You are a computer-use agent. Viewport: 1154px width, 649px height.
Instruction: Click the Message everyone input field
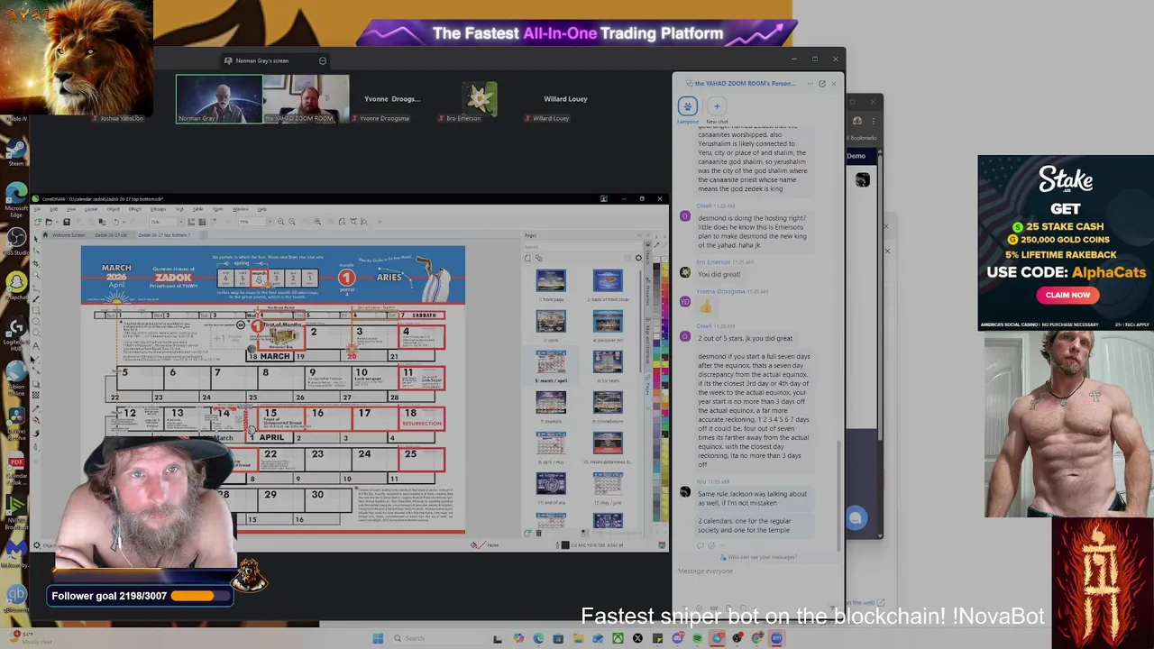point(756,571)
